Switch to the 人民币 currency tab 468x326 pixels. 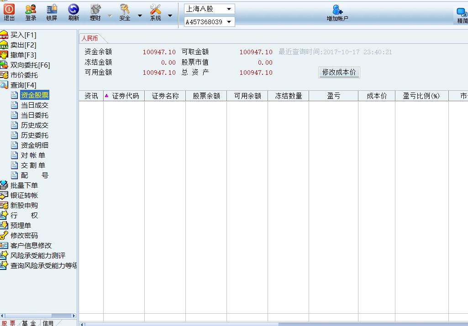(x=90, y=38)
